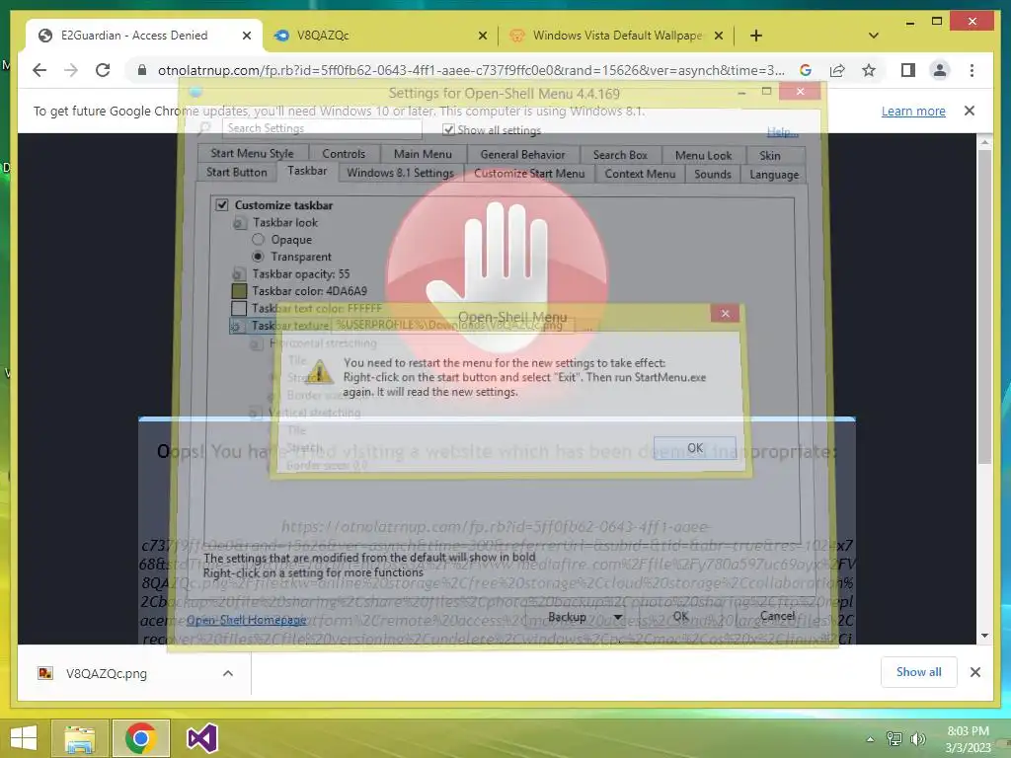Share this page using share icon
This screenshot has width=1011, height=758.
tap(837, 70)
